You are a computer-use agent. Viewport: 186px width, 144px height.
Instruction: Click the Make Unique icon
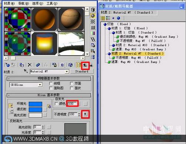coord(46,65)
